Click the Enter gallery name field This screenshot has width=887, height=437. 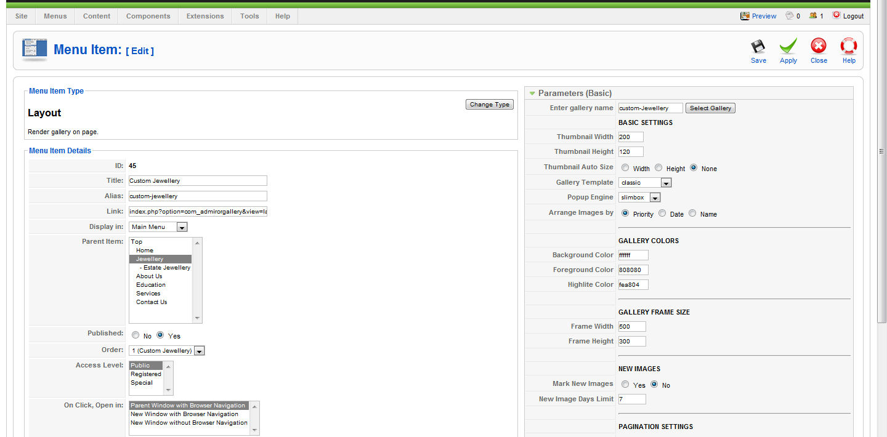tap(650, 108)
